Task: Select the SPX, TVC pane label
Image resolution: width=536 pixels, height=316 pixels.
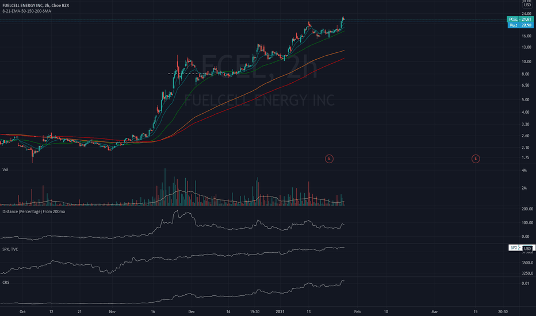Action: coord(10,249)
